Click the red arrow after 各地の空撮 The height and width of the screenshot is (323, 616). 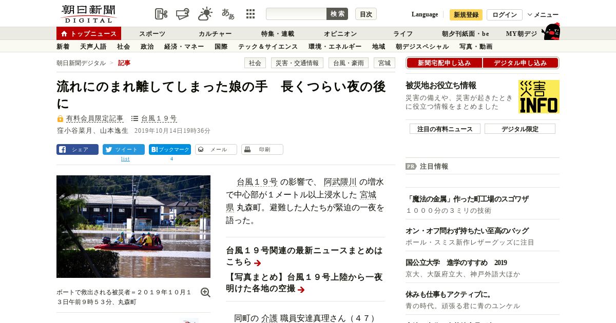pos(301,290)
